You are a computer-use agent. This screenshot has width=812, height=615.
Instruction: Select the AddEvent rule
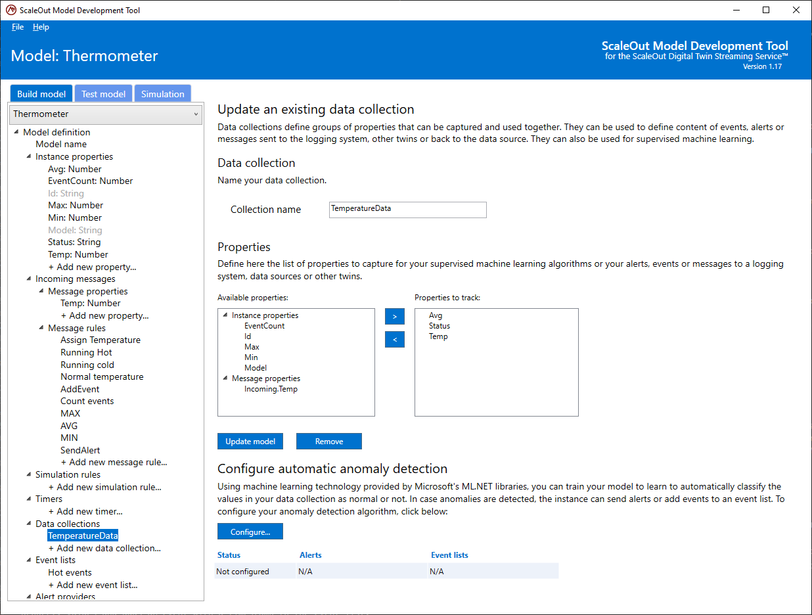click(80, 389)
